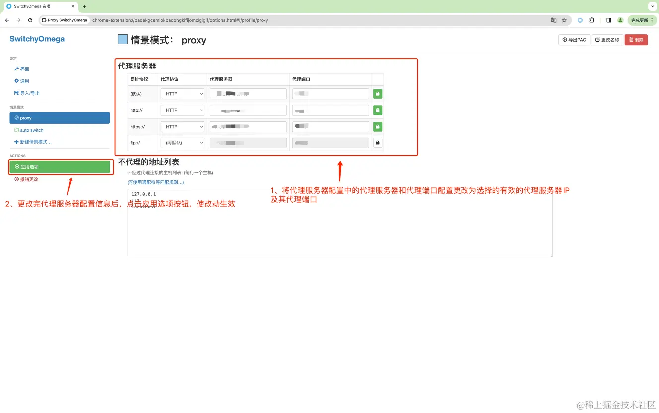
Task: Click the (默认) row label
Action: 136,94
